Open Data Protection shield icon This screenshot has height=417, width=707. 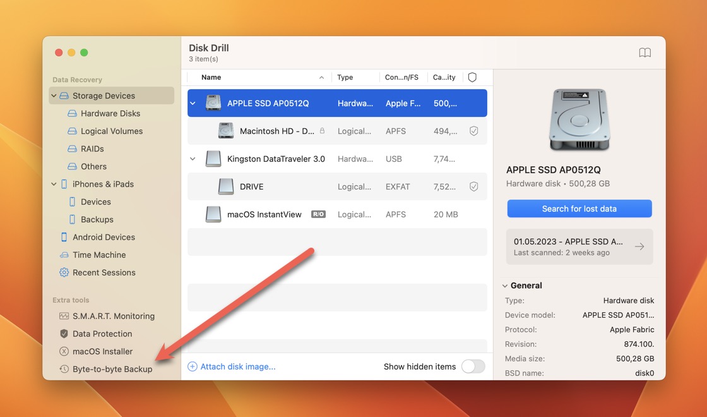pos(64,334)
